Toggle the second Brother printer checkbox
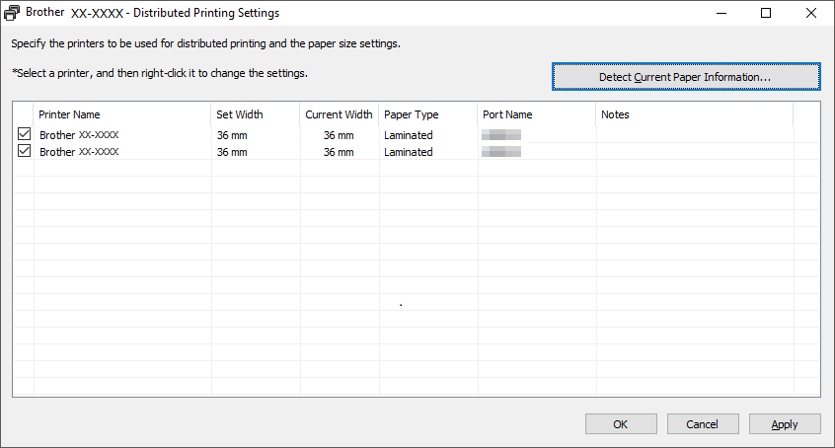This screenshot has width=835, height=448. [24, 152]
